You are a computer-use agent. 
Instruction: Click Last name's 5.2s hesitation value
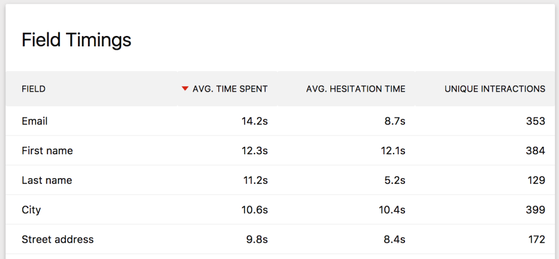[x=394, y=180]
